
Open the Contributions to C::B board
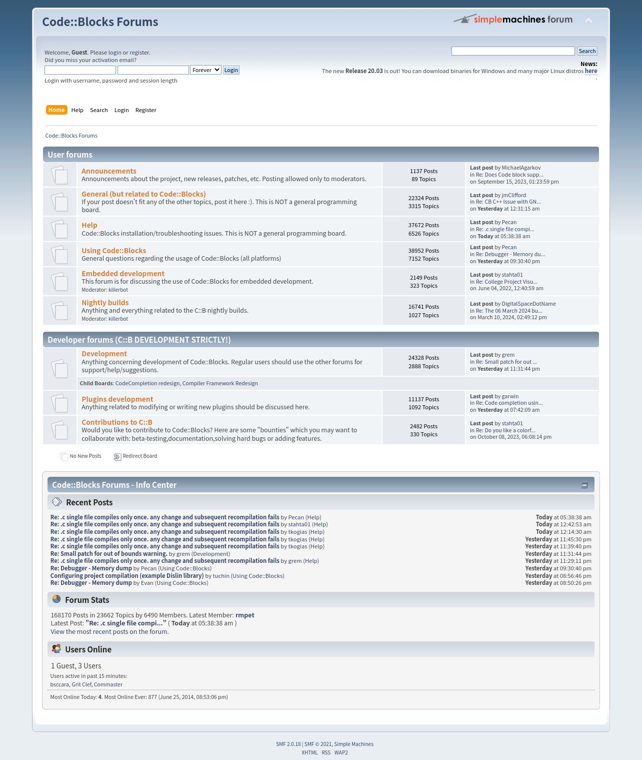tap(117, 422)
